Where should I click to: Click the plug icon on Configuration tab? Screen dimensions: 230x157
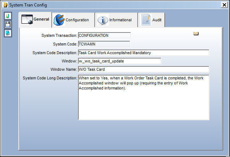(59, 20)
